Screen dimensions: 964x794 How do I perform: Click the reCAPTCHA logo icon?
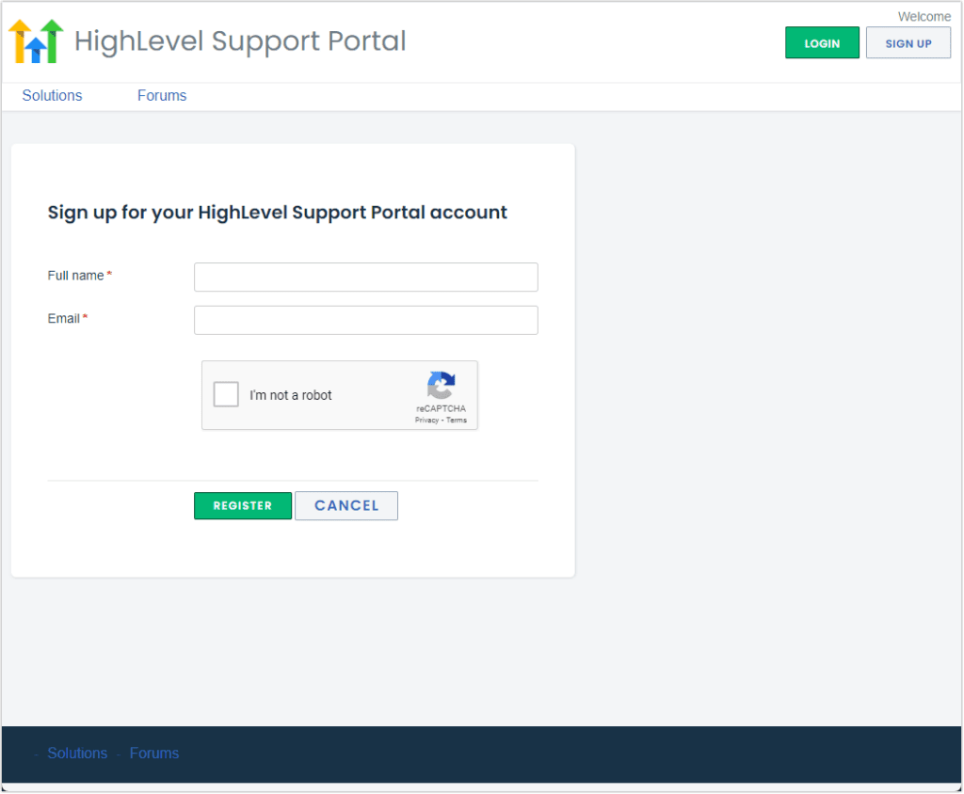pos(441,386)
